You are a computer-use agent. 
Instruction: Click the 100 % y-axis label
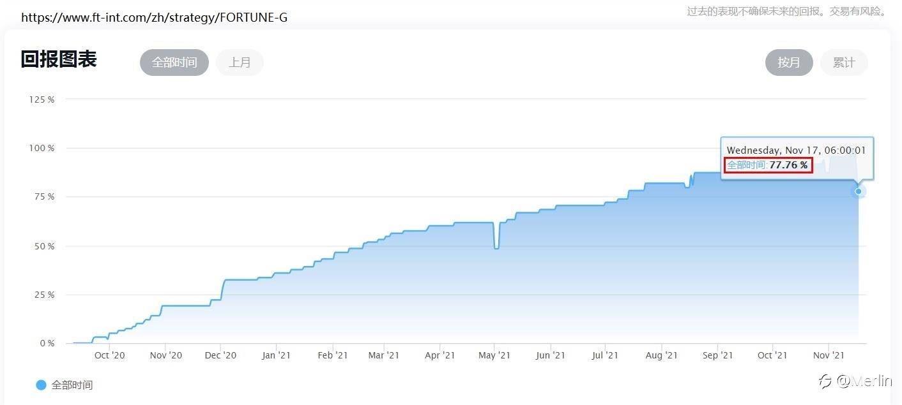(42, 148)
